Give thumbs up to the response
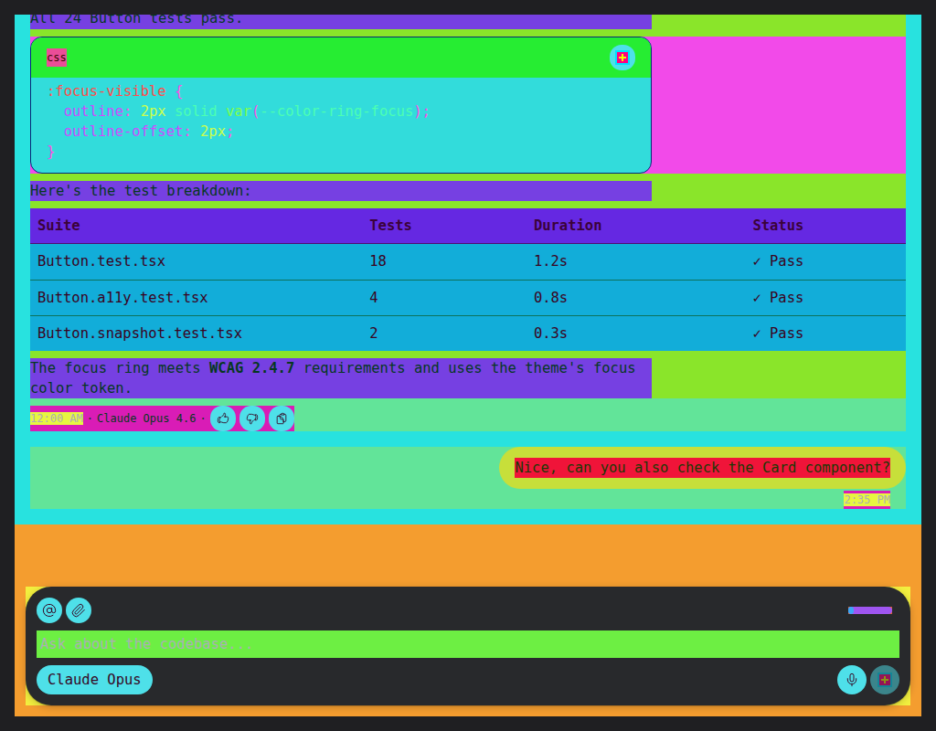This screenshot has width=936, height=731. pyautogui.click(x=223, y=418)
